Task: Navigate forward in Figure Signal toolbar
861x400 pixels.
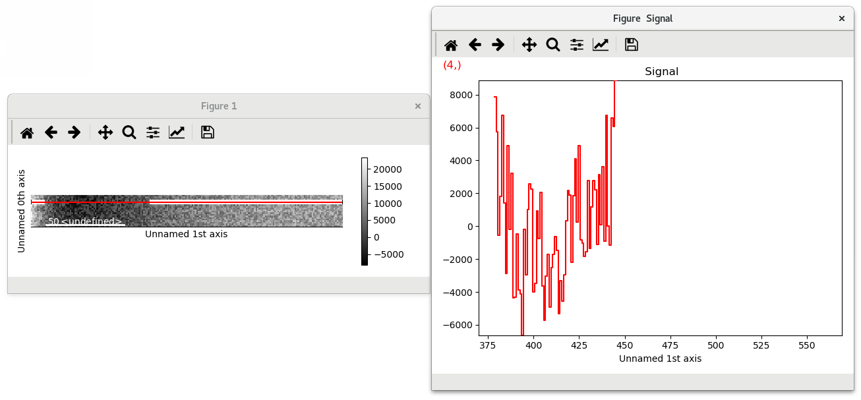Action: pyautogui.click(x=498, y=44)
